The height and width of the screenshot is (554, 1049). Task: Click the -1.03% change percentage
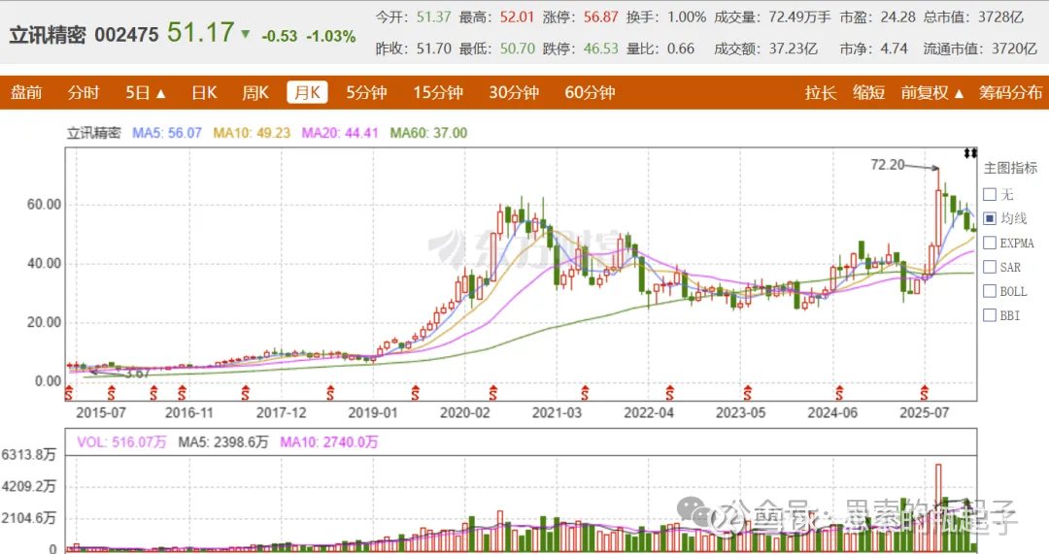(x=331, y=37)
